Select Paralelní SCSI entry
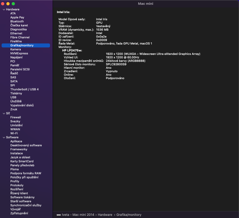Screen dimensions: 239x218 20,69
